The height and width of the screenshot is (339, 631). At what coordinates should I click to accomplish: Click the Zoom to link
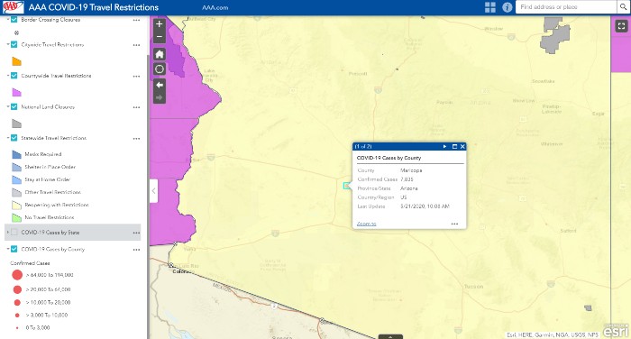click(x=366, y=224)
